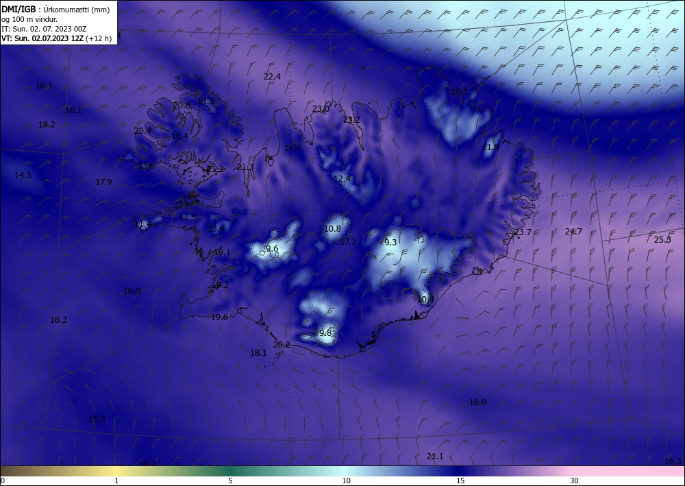Select the 24.7 value label

point(573,232)
